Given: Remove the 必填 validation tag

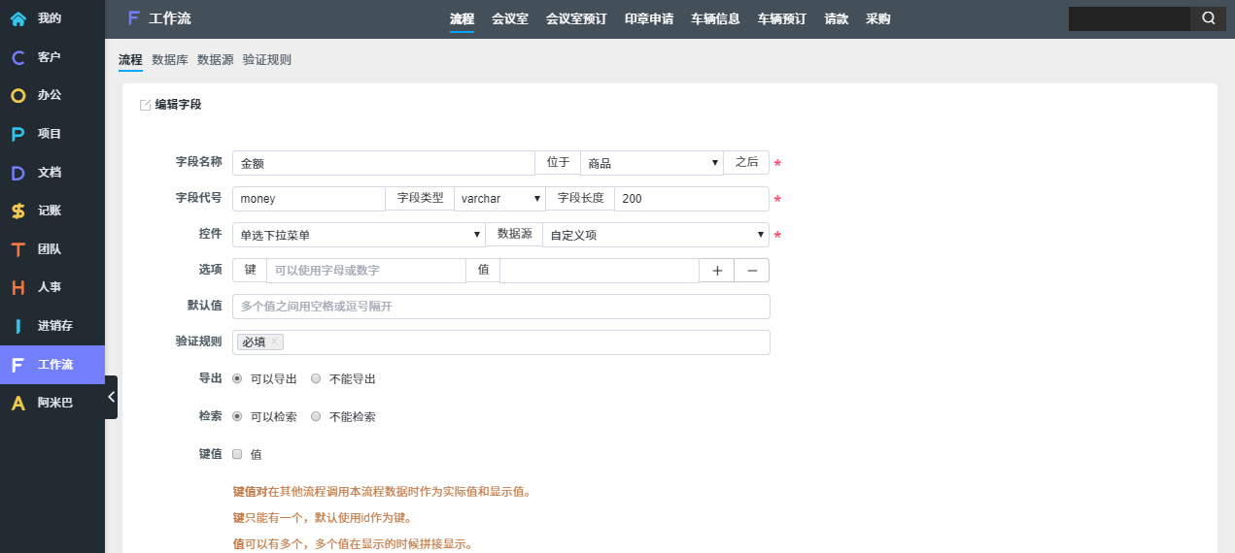Looking at the screenshot, I should (275, 342).
